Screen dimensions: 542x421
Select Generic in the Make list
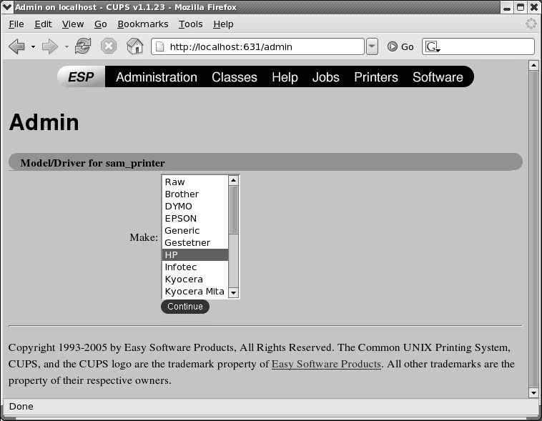coord(195,231)
